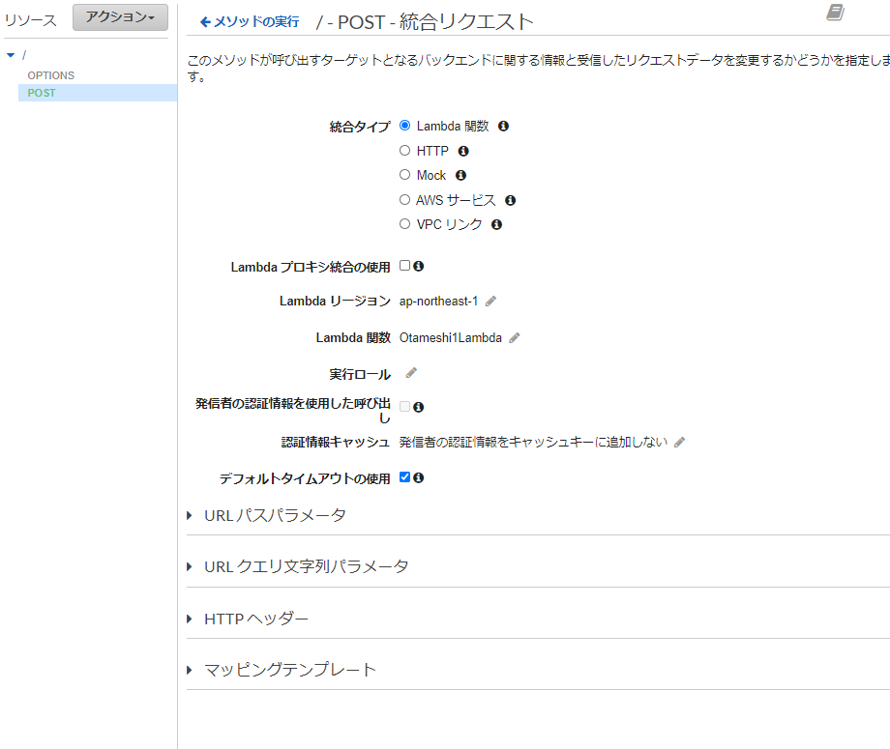Toggle 発信者の認証情報を使用した呼び出し checkbox

pos(404,407)
